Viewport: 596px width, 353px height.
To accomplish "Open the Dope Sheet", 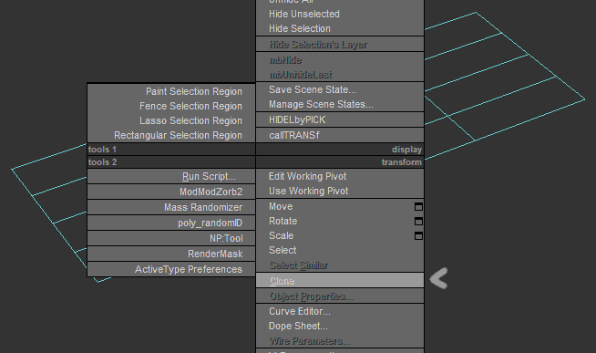I will tap(340, 326).
